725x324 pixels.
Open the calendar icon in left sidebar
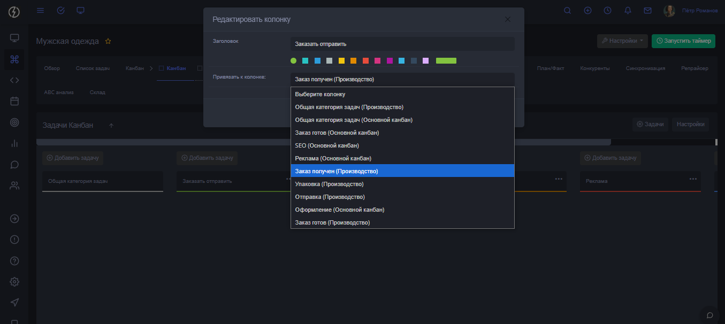pos(14,101)
